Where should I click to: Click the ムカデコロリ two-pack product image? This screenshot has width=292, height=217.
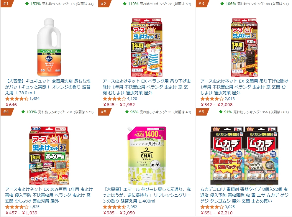(x=244, y=156)
